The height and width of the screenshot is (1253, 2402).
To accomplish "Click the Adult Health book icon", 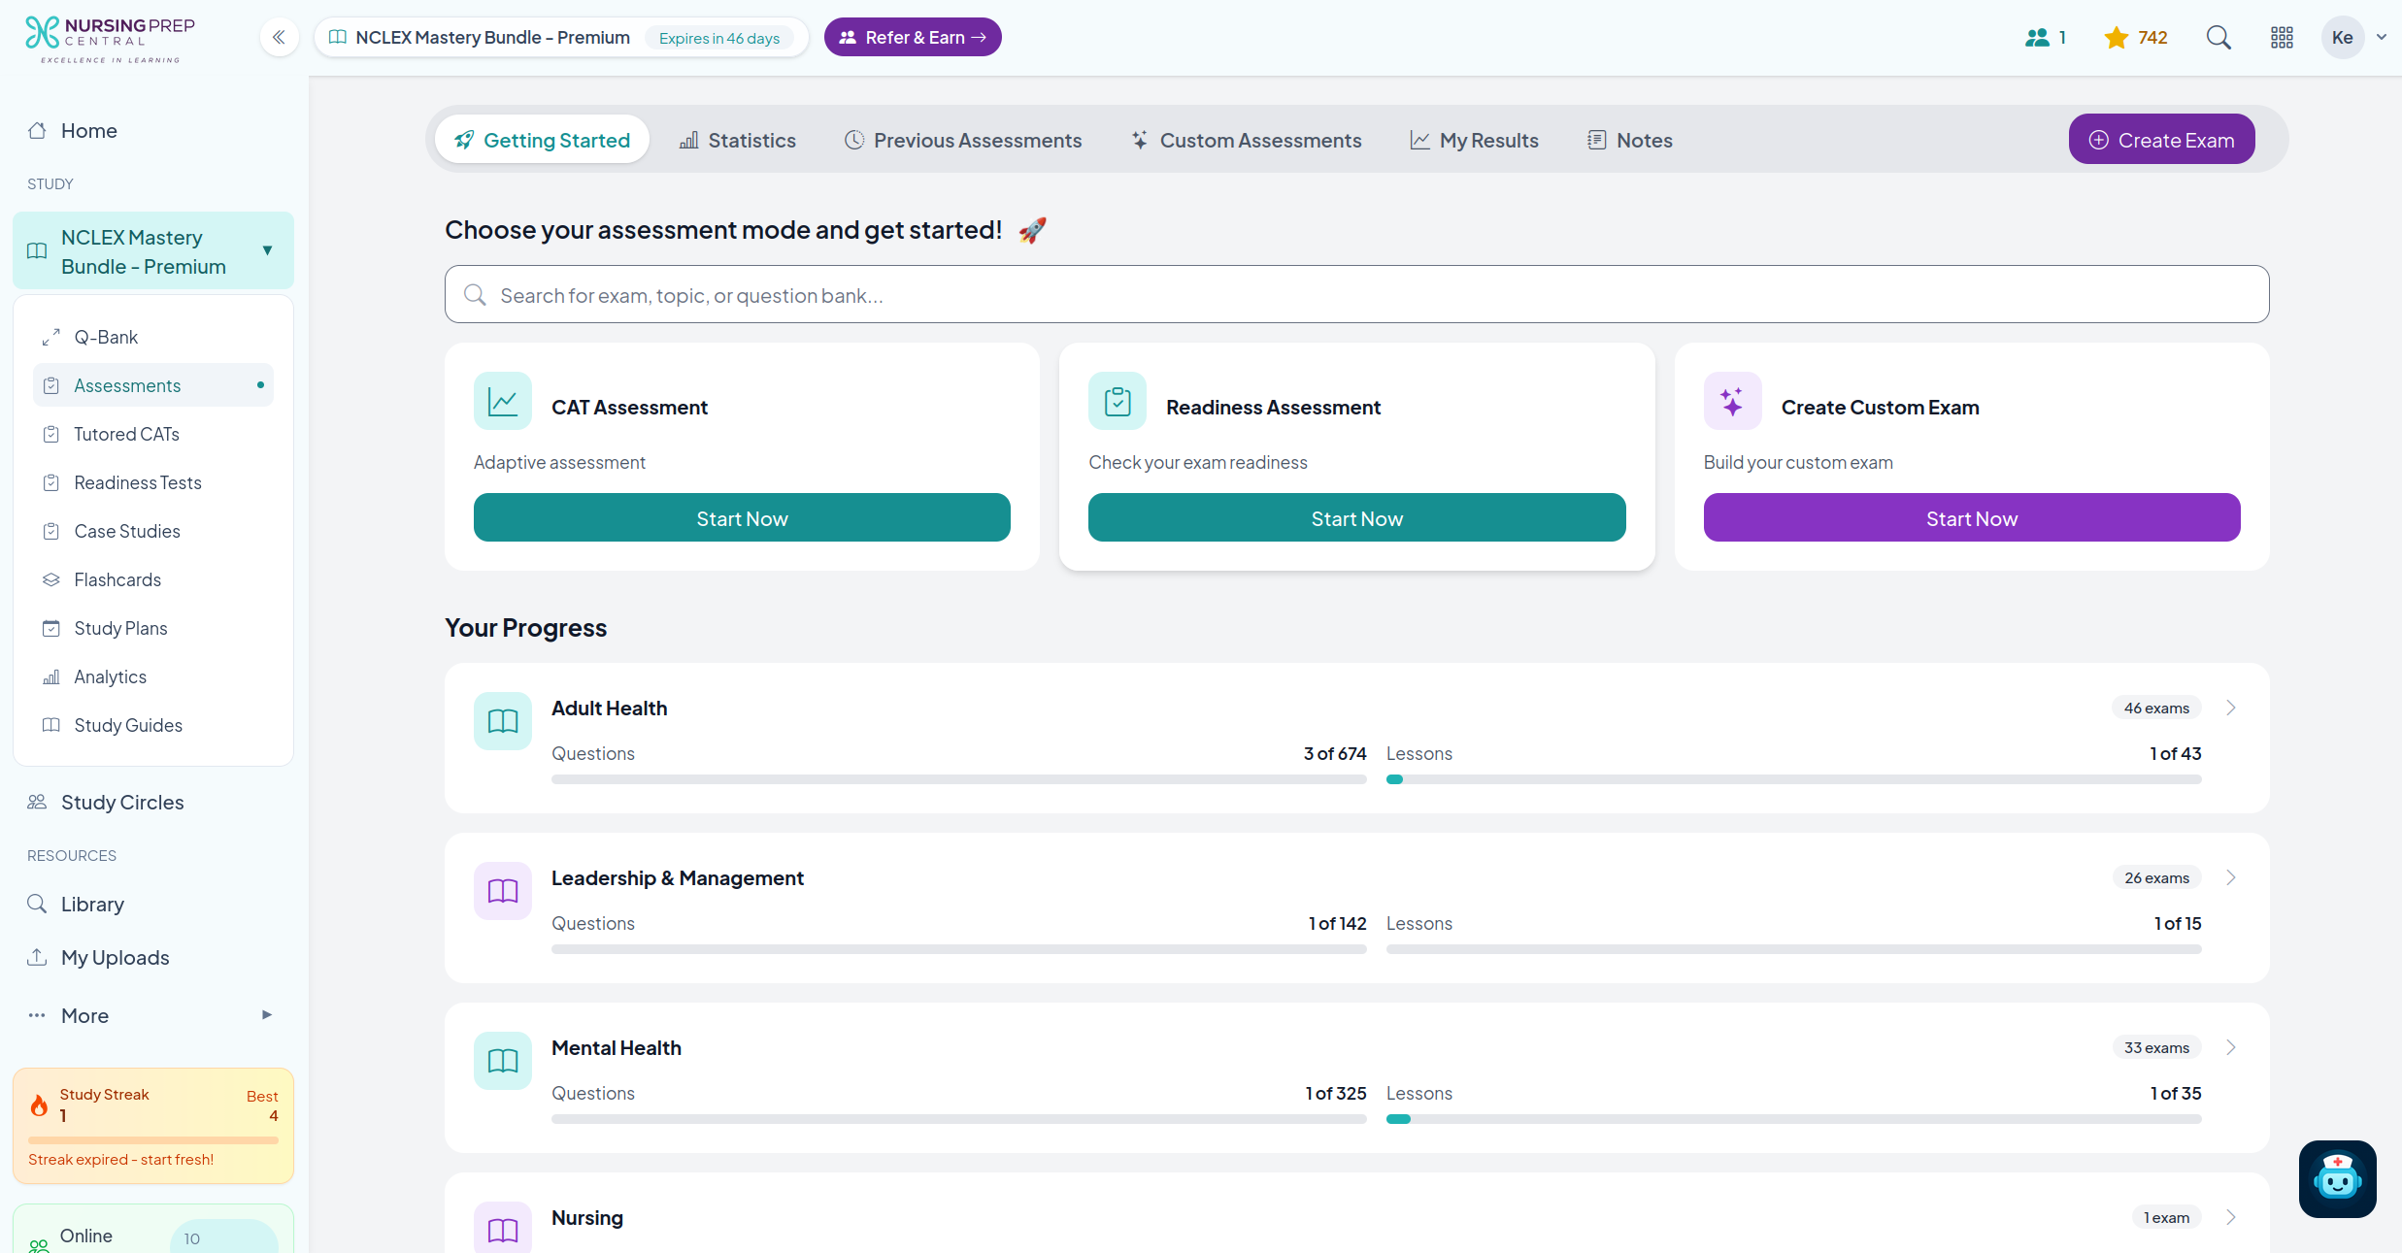I will tap(502, 721).
